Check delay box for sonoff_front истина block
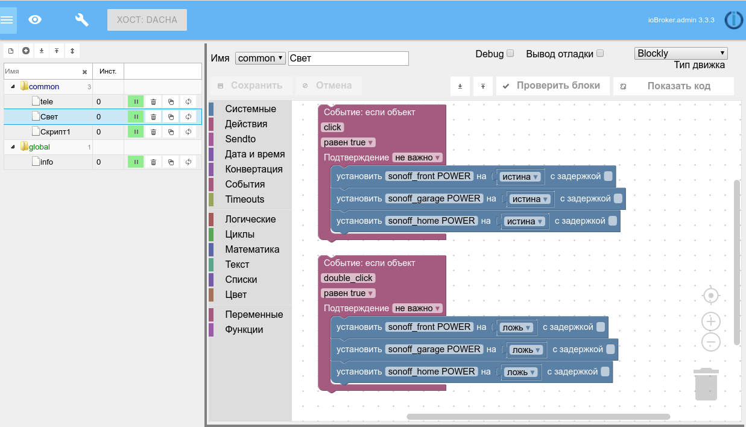This screenshot has height=427, width=746. point(608,176)
